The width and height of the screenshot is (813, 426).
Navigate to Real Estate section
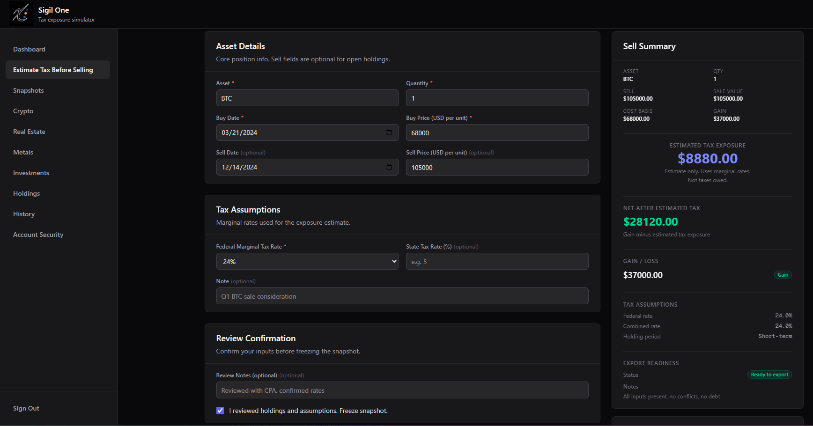tap(29, 132)
